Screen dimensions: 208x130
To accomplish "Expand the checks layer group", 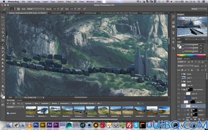I will [x=182, y=74].
